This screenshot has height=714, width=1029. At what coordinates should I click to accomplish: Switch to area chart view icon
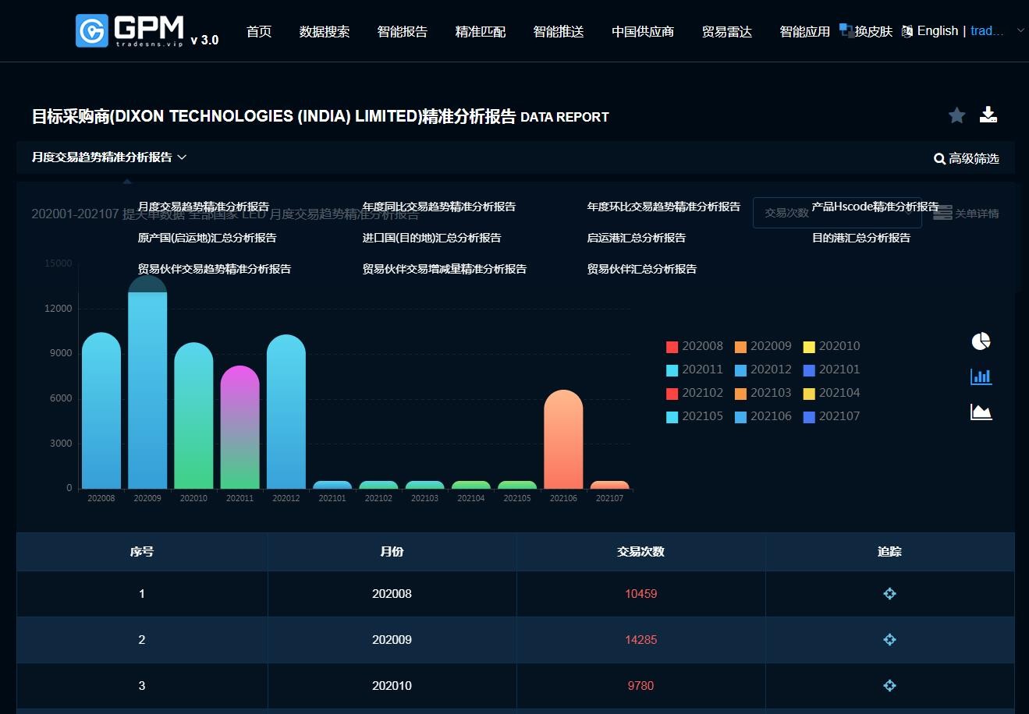pyautogui.click(x=981, y=412)
